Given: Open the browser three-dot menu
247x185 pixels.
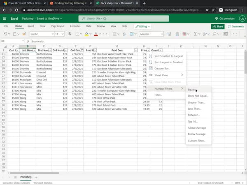Looking at the screenshot, I should point(243,10).
